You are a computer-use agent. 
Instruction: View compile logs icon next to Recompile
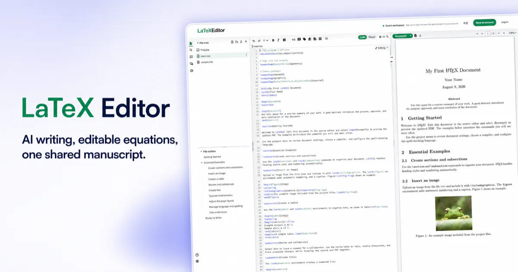415,35
